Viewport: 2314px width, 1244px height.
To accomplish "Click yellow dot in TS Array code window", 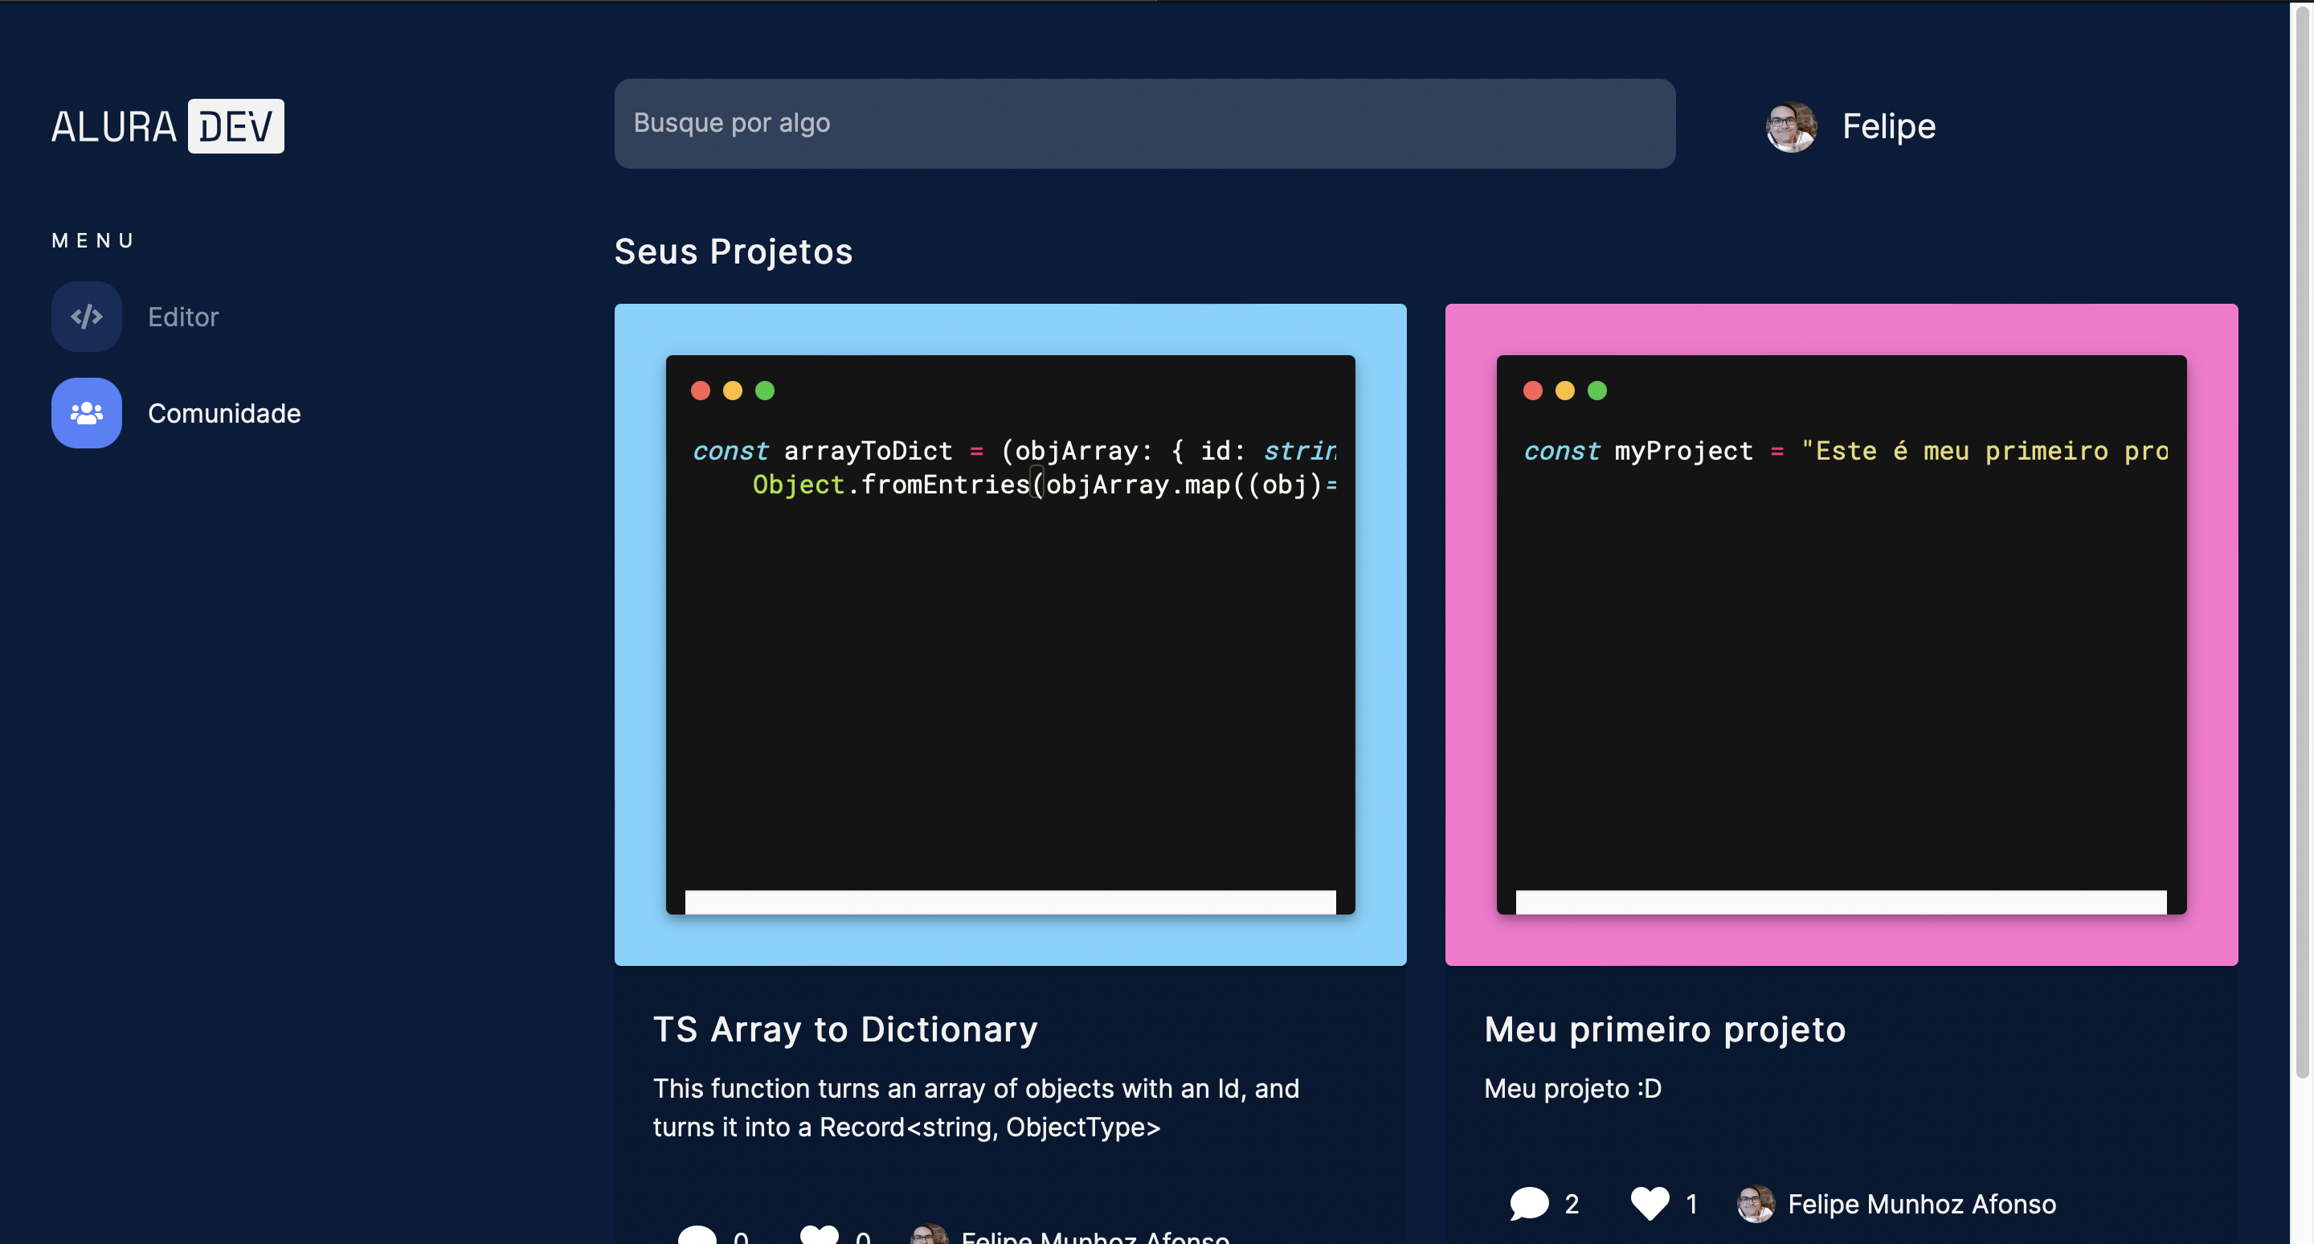I will 733,390.
